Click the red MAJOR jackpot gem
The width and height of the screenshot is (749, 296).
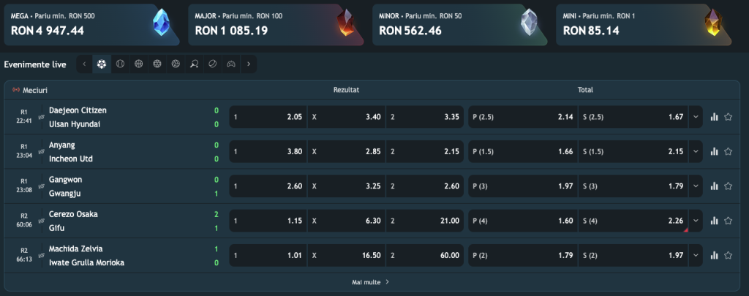point(345,23)
